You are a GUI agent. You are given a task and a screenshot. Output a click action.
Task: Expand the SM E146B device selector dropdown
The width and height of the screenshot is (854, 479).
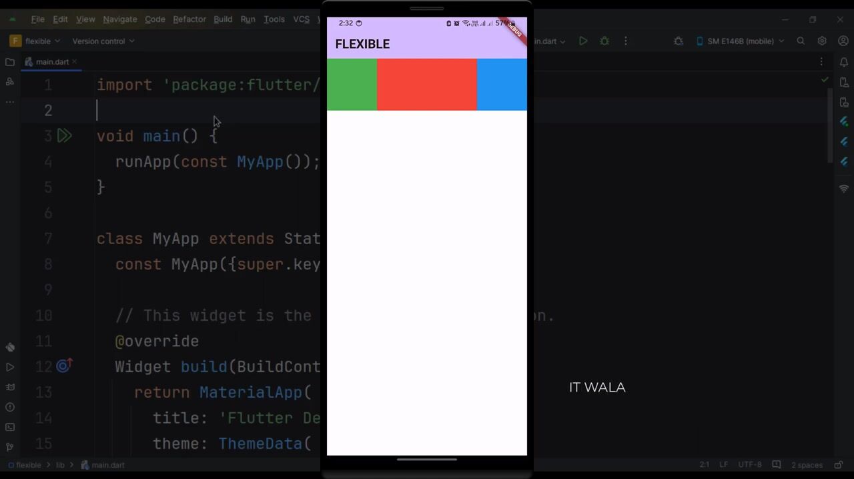point(741,41)
